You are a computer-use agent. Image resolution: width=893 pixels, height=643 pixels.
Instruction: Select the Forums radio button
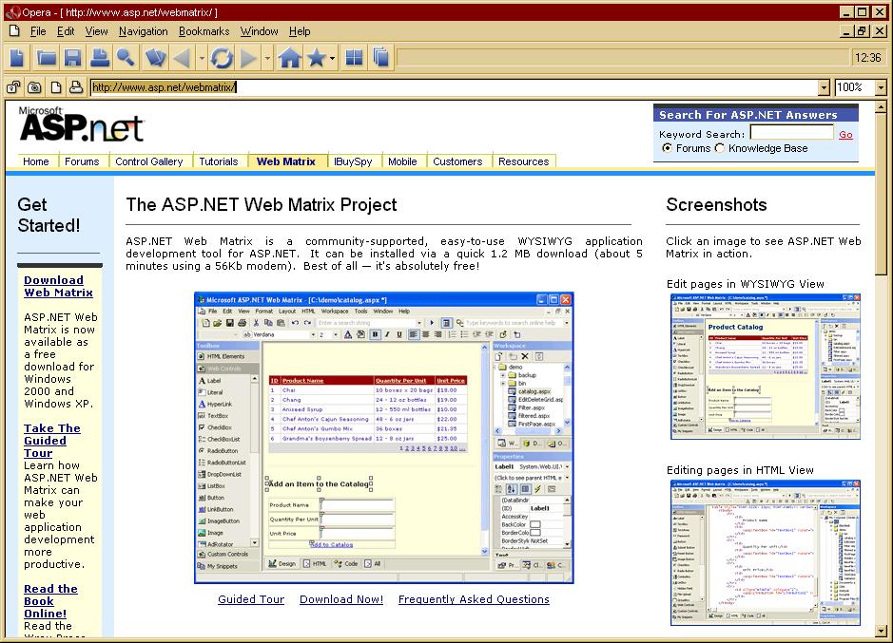click(x=667, y=148)
